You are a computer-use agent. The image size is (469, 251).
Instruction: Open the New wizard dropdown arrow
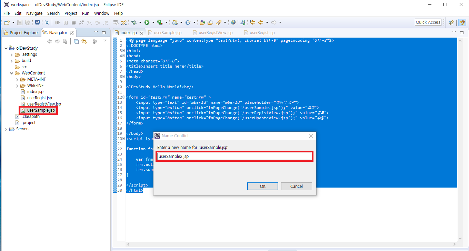coord(13,22)
